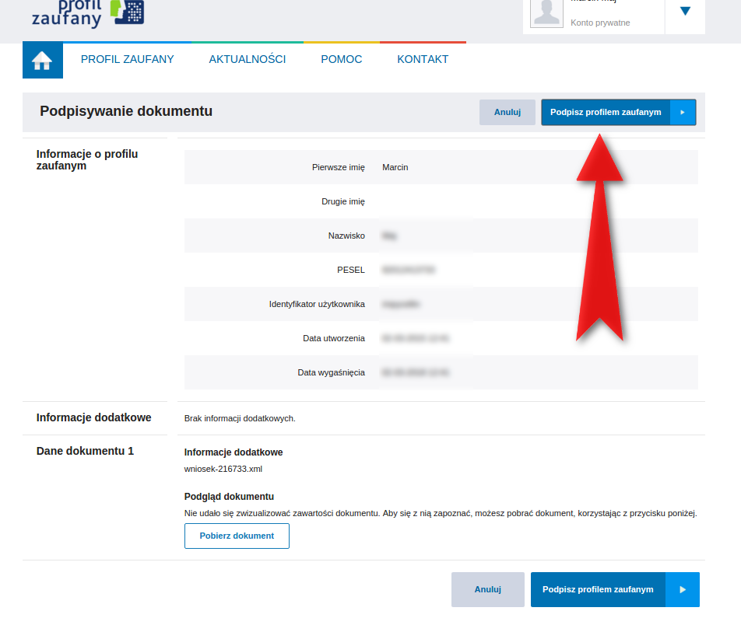The width and height of the screenshot is (741, 618).
Task: Open the PROFIL ZAUFANY menu
Action: tap(127, 60)
